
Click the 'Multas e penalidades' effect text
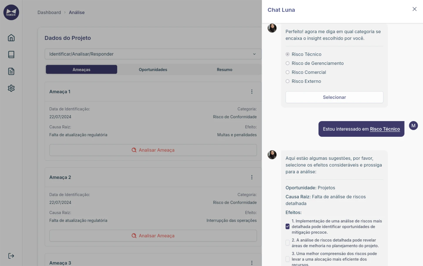coord(237,135)
